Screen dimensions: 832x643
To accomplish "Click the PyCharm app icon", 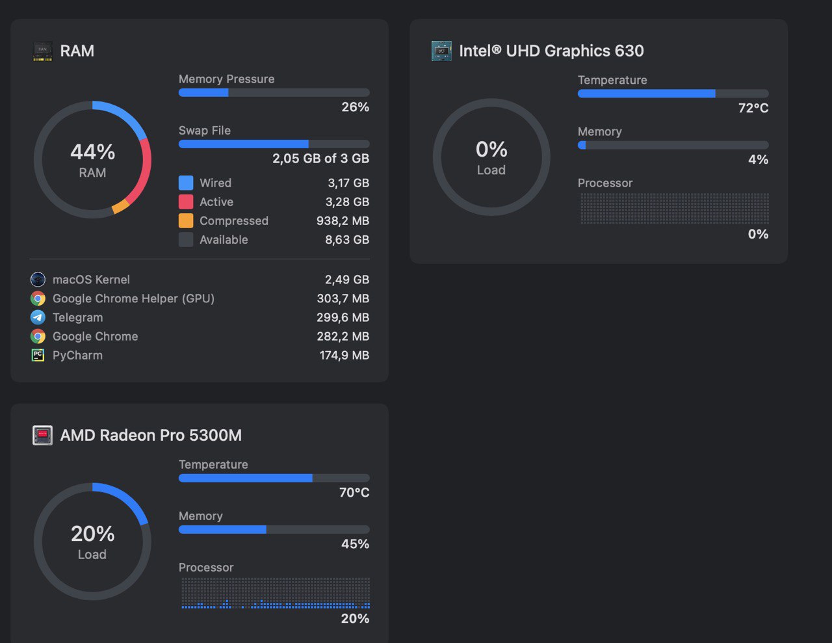I will (38, 355).
